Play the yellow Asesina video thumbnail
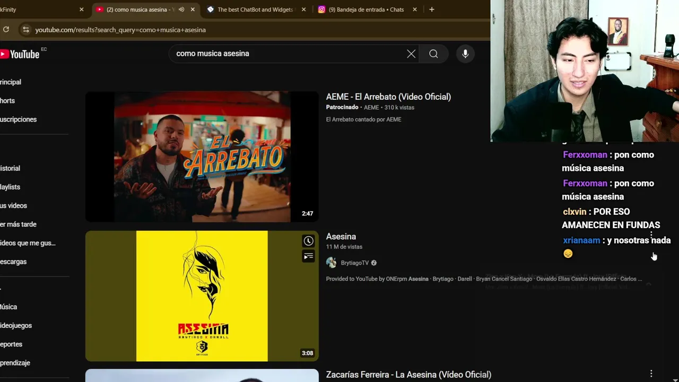Viewport: 679px width, 382px height. pos(202,296)
